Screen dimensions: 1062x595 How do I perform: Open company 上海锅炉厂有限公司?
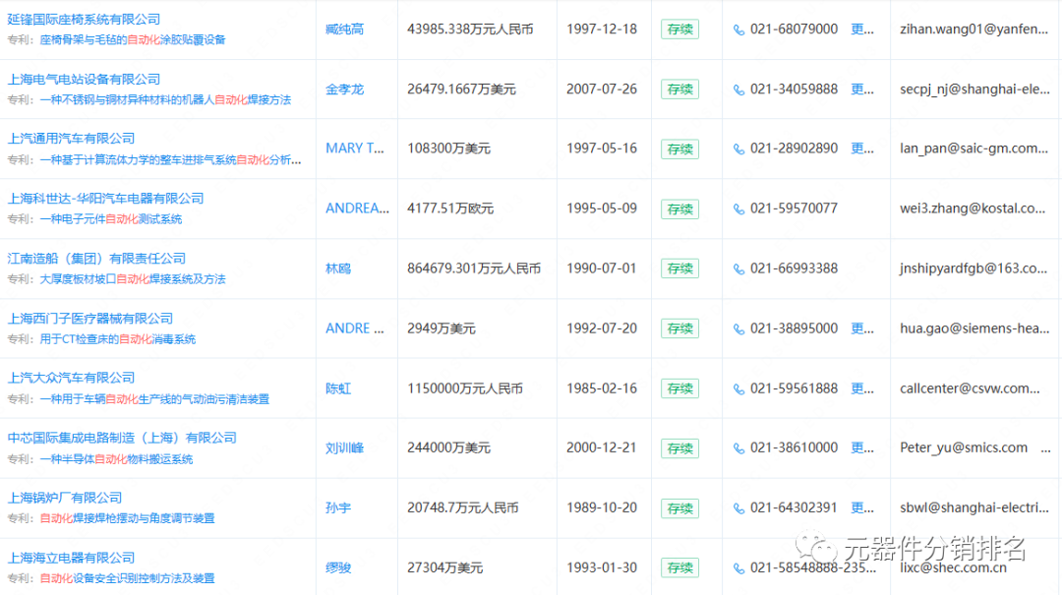point(64,498)
